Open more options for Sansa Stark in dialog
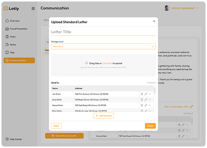 point(150,105)
